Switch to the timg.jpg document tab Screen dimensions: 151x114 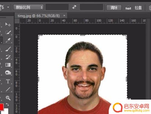click(x=39, y=16)
